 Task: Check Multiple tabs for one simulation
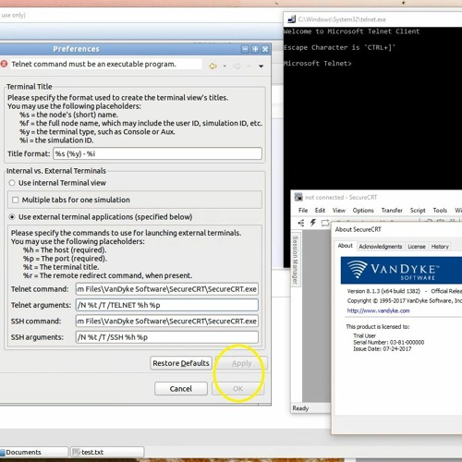coord(15,200)
